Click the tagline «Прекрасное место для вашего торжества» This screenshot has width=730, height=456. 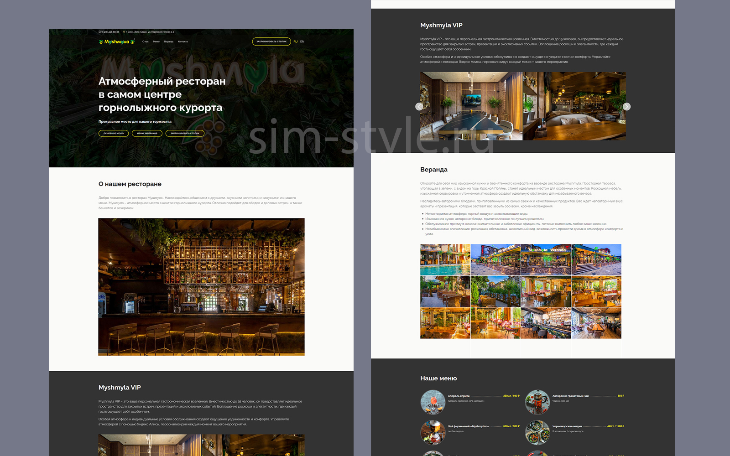click(x=135, y=122)
